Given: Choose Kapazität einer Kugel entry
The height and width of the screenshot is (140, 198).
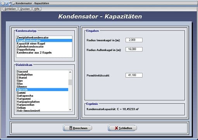Looking at the screenshot, I should click(x=44, y=44).
